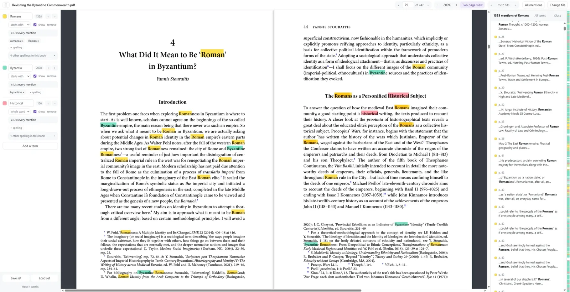Click the Change file button

tap(557, 5)
